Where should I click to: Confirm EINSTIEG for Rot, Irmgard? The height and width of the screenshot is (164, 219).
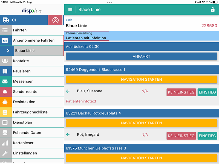pos(207,136)
